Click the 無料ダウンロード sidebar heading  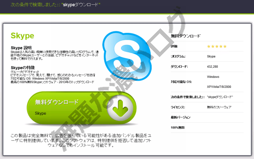pyautogui.click(x=186, y=36)
